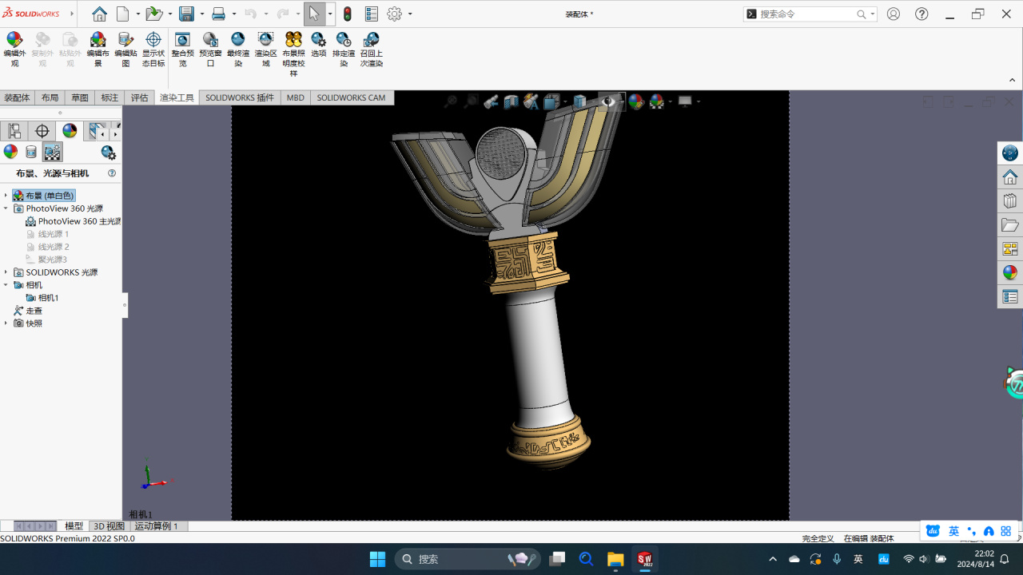Select the MBD ribbon tab
Image resolution: width=1023 pixels, height=575 pixels.
tap(296, 97)
